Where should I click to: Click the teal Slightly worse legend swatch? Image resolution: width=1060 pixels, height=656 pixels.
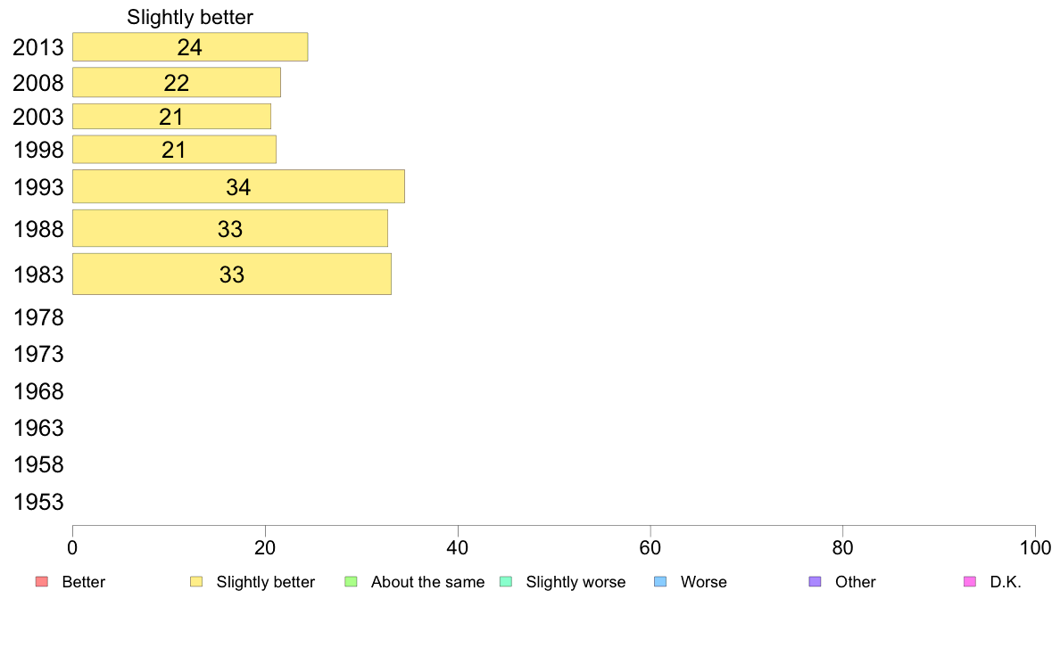click(x=506, y=582)
